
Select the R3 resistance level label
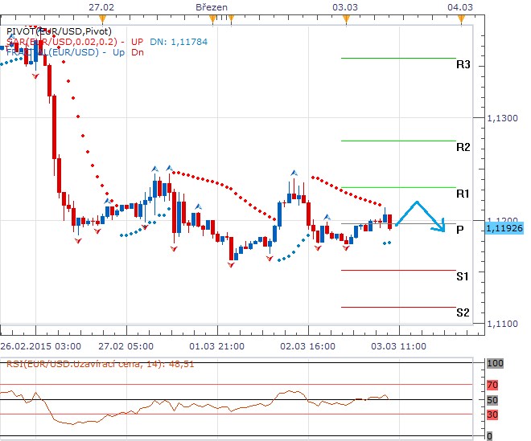[463, 64]
